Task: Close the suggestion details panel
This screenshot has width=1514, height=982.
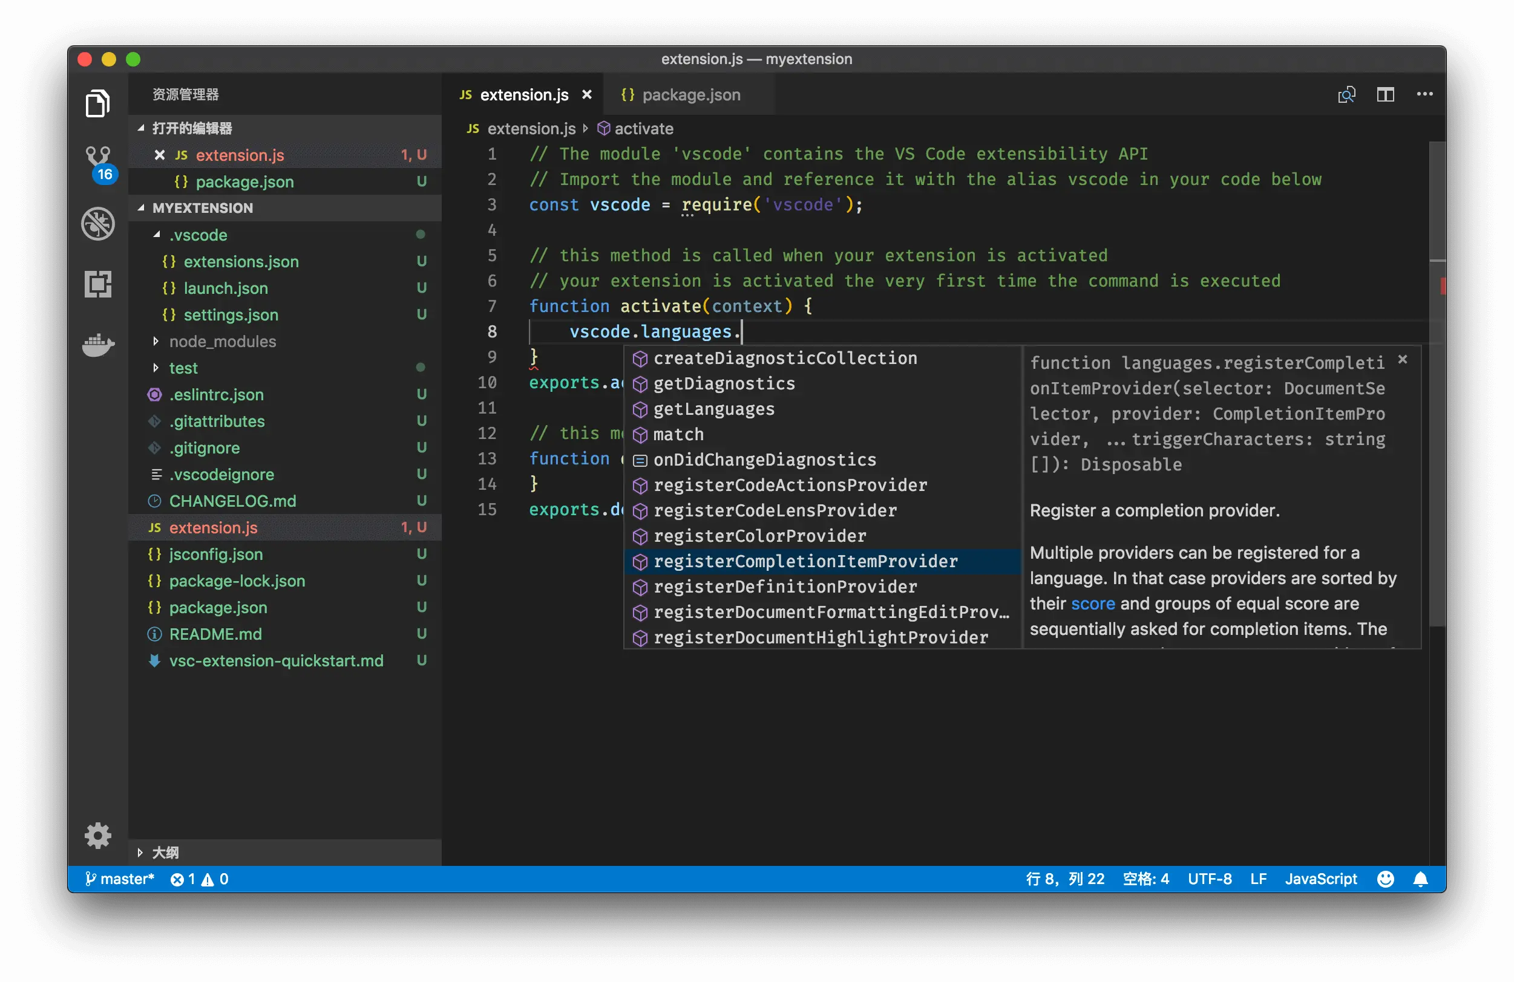Action: click(x=1403, y=360)
